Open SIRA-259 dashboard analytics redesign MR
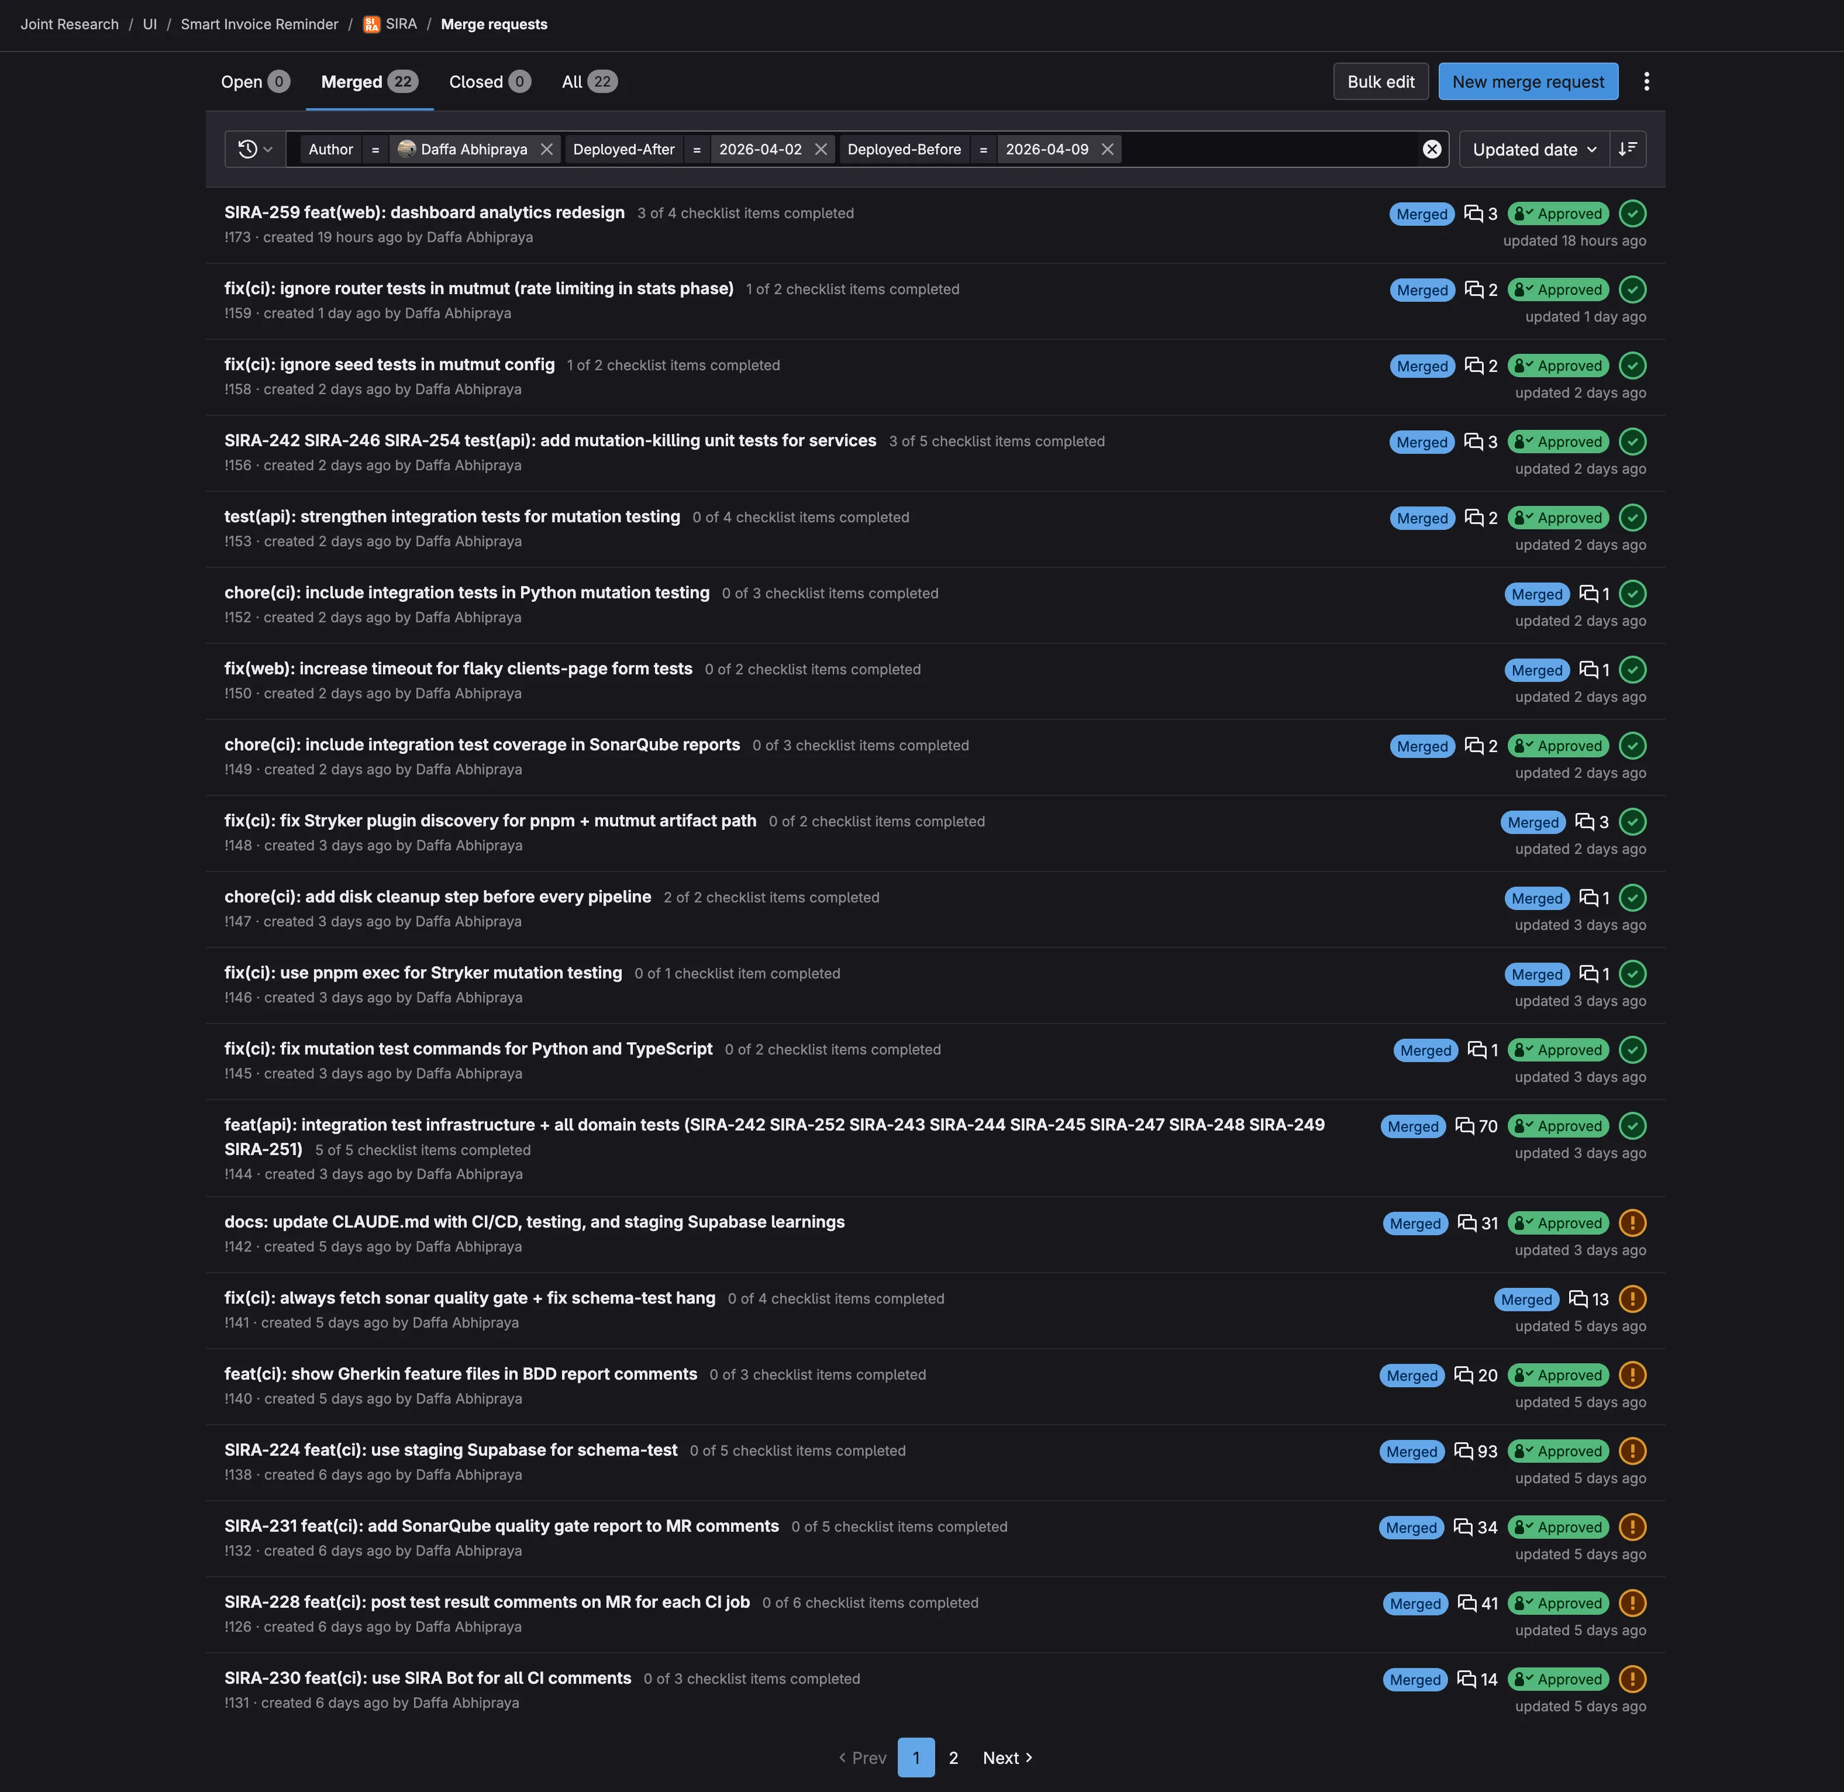This screenshot has height=1792, width=1844. (x=423, y=212)
